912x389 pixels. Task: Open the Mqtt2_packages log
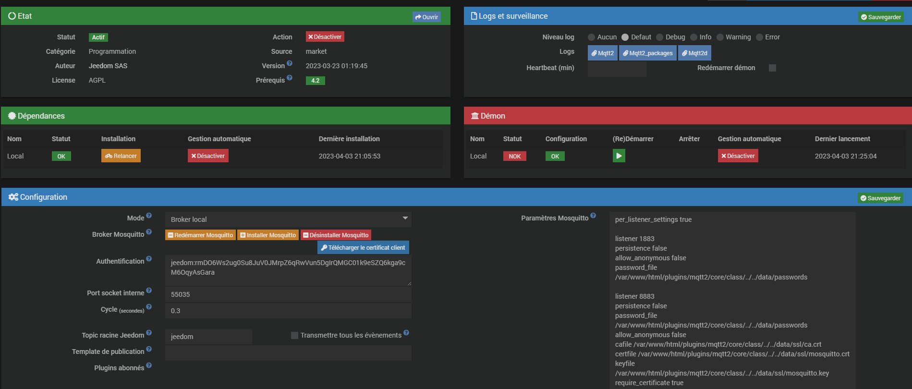[x=648, y=53]
